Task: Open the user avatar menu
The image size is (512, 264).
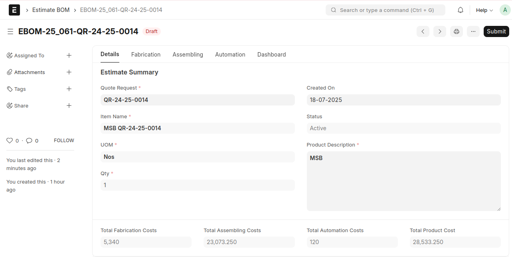Action: point(505,10)
